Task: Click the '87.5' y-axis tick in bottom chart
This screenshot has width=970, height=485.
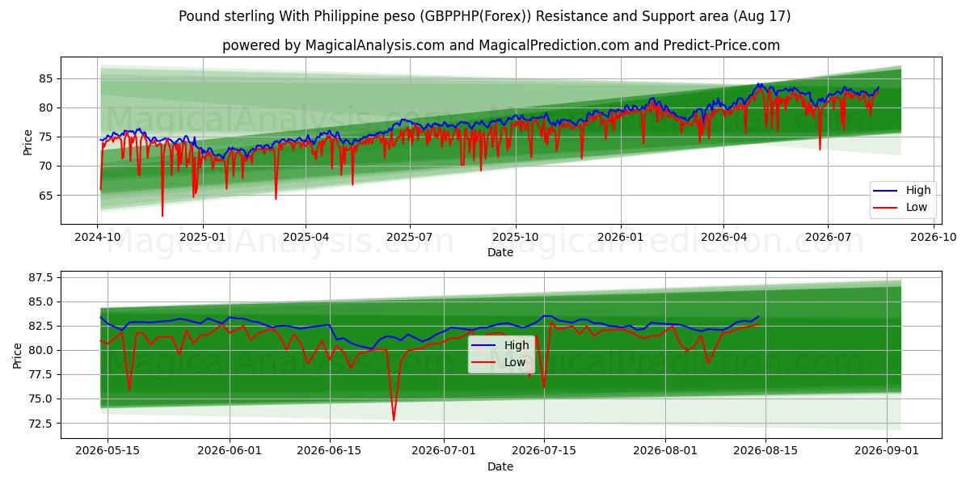Action: [x=42, y=277]
